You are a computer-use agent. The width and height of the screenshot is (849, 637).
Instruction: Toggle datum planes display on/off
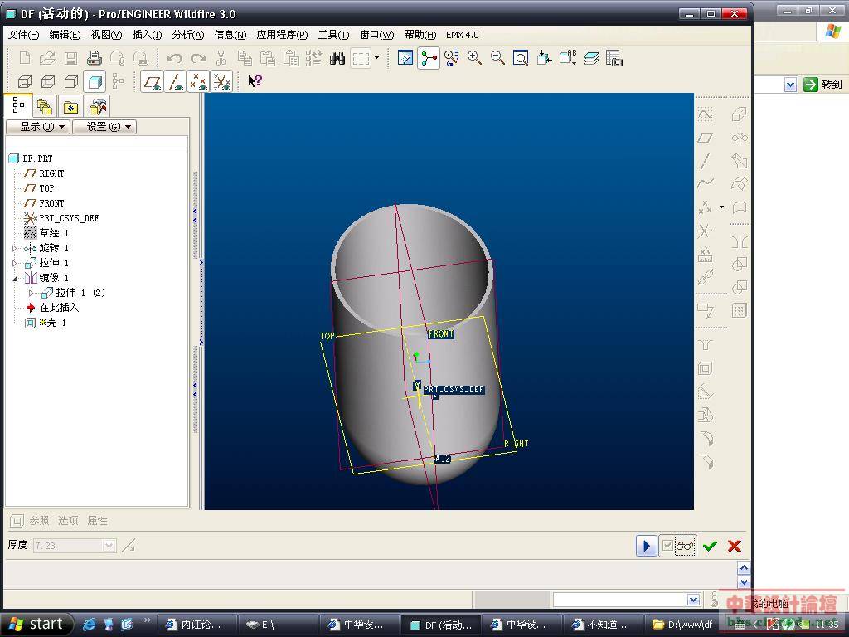tap(152, 81)
